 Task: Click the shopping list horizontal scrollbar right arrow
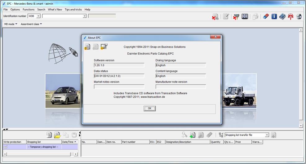click(x=76, y=154)
